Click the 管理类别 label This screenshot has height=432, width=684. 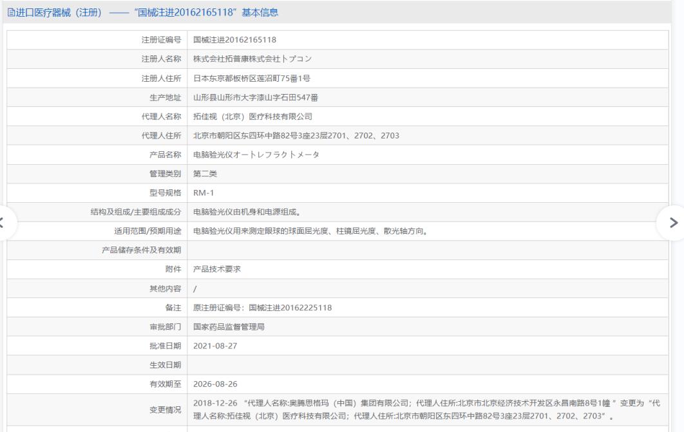tap(165, 173)
